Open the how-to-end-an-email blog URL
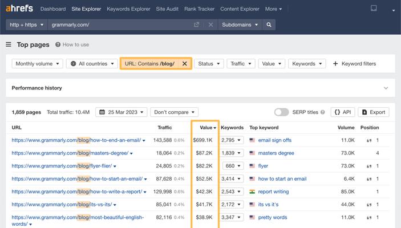401x228 pixels. pos(76,140)
